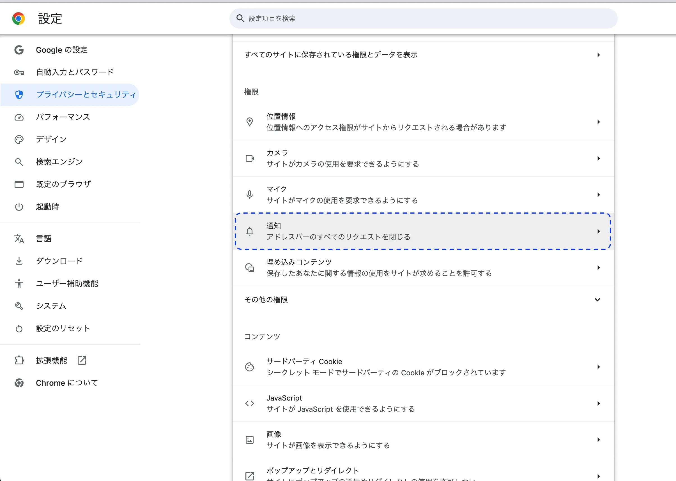Open the サードパーティ Cookie row arrow
The image size is (676, 481).
click(599, 367)
